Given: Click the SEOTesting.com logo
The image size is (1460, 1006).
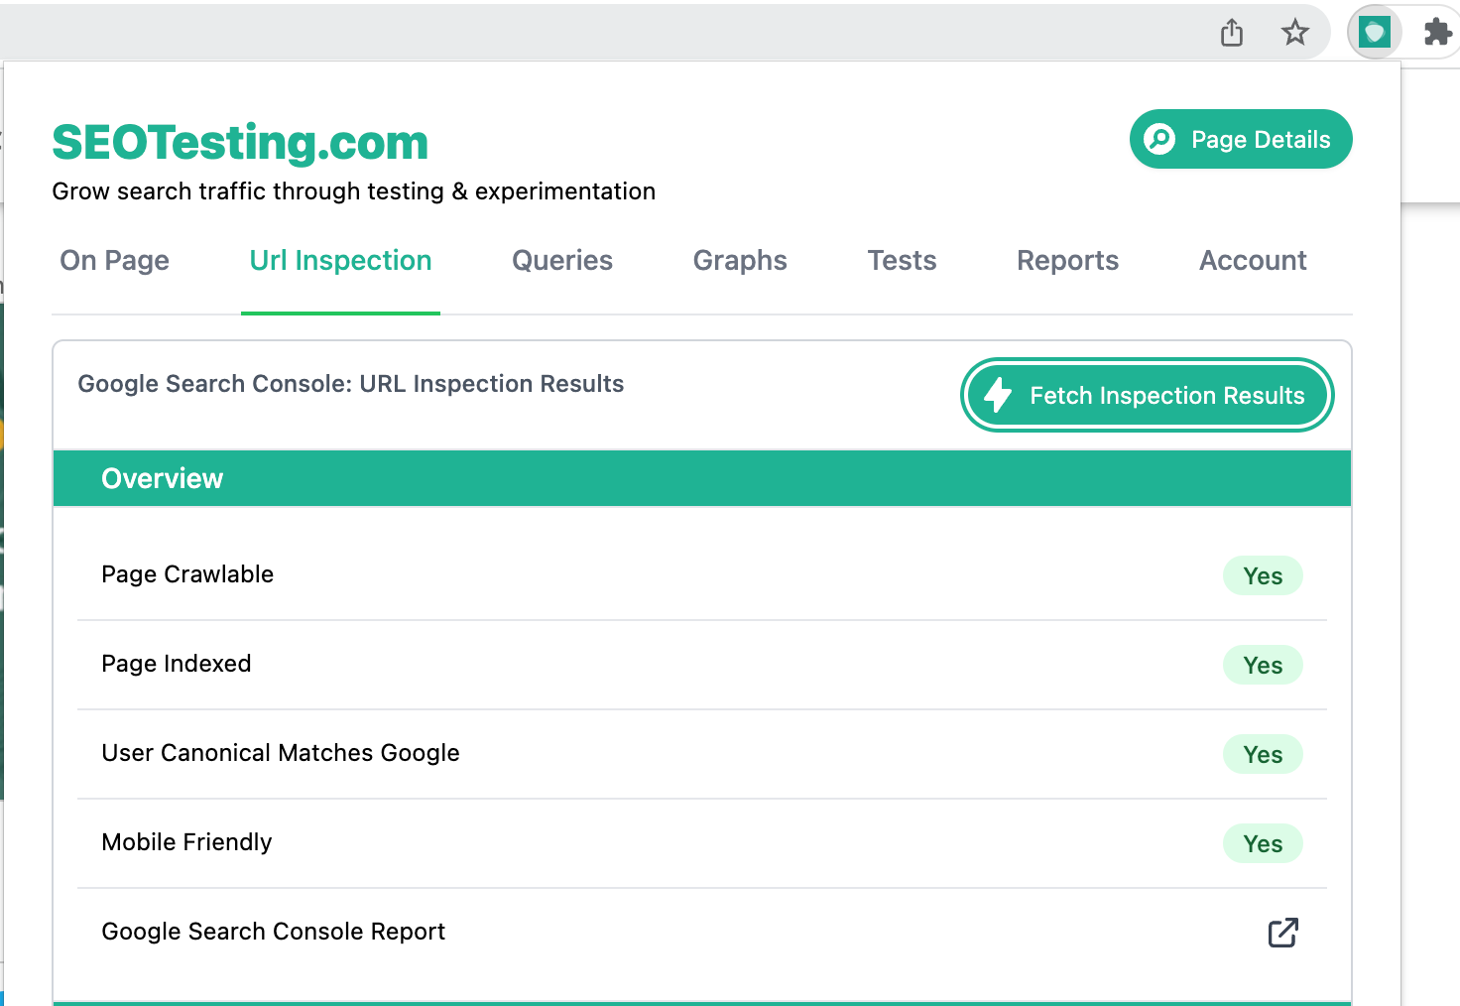Looking at the screenshot, I should coord(240,143).
